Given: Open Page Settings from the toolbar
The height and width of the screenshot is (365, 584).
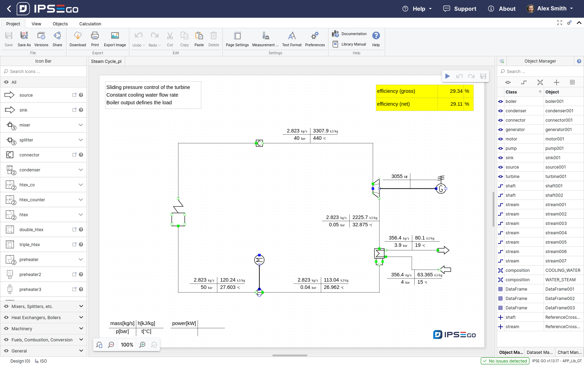Looking at the screenshot, I should (237, 36).
